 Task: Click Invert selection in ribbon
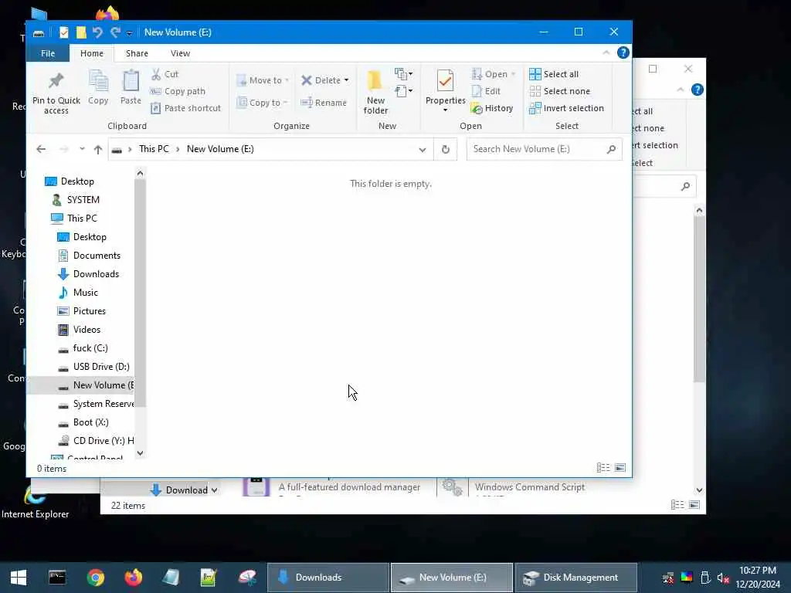566,108
